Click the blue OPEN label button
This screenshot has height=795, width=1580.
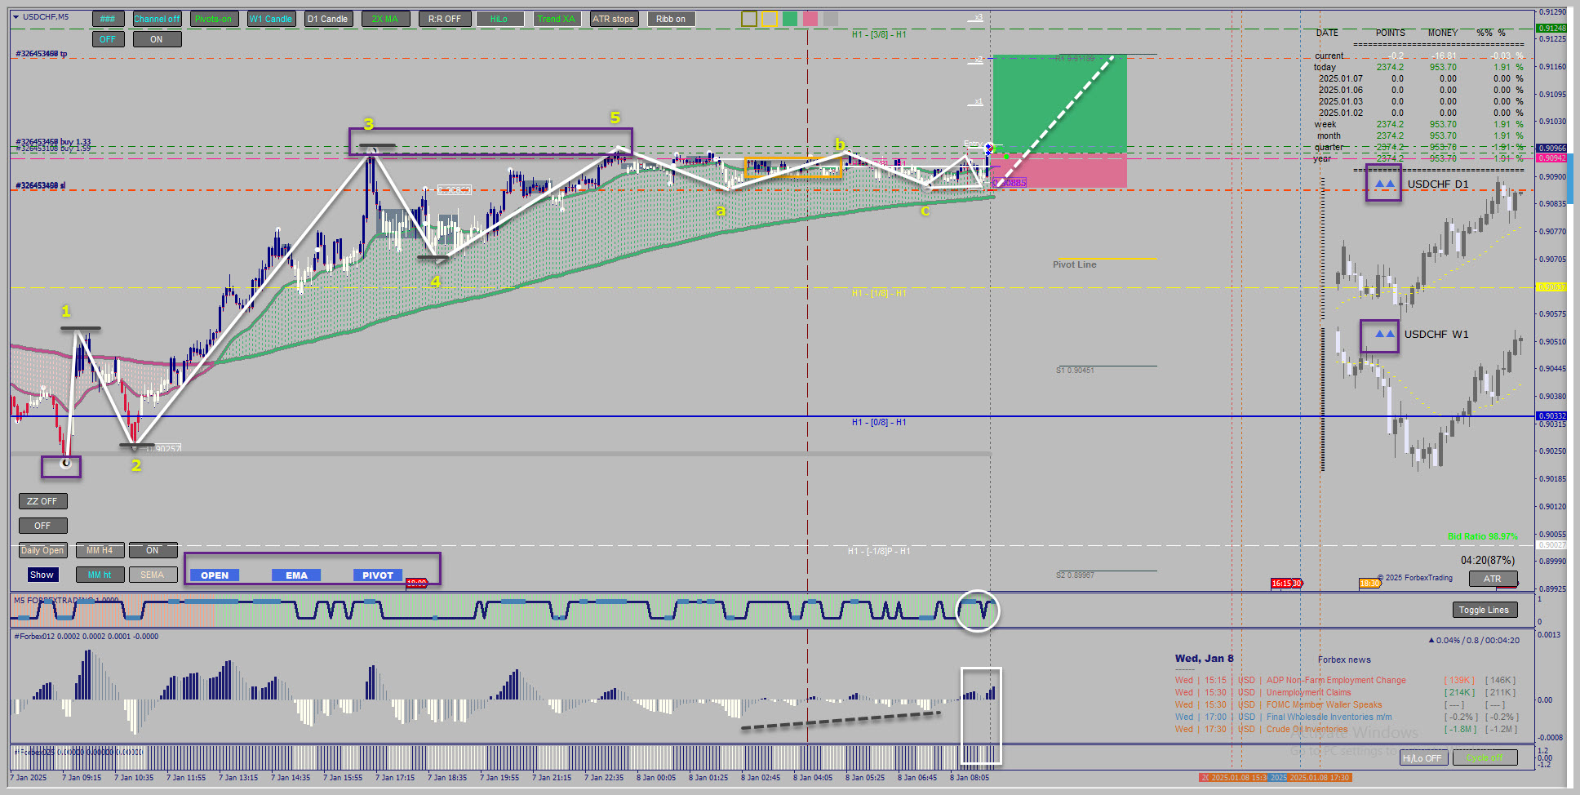tap(215, 575)
